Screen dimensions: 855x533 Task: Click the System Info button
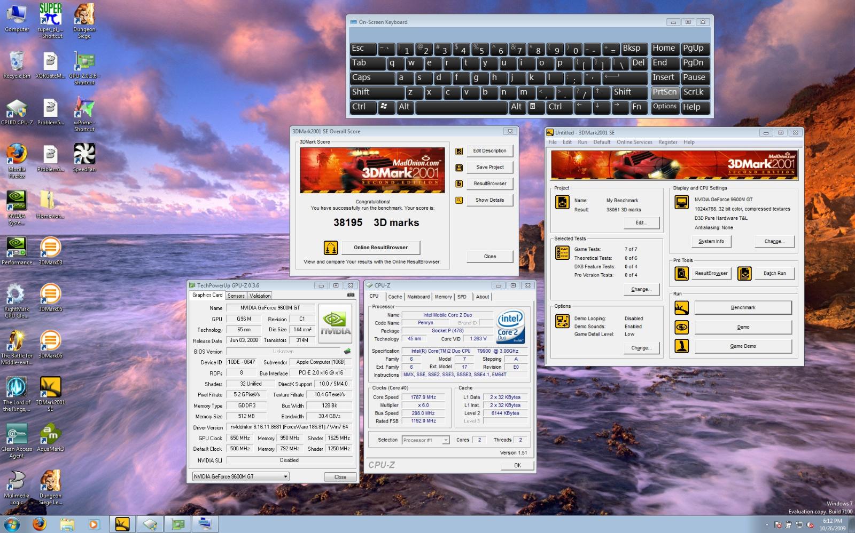point(711,242)
